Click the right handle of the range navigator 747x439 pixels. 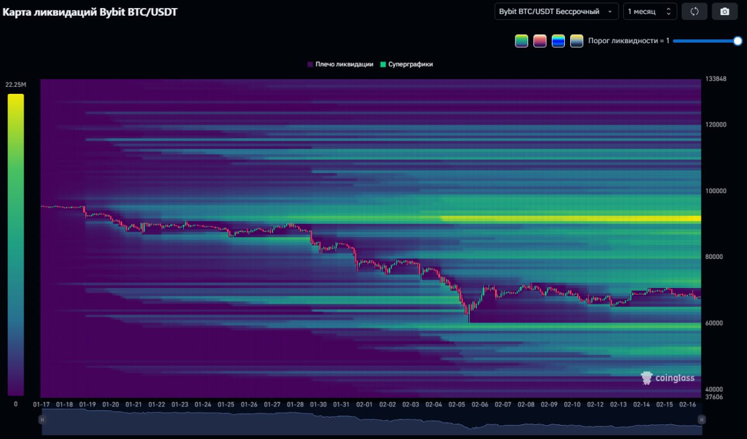click(701, 419)
